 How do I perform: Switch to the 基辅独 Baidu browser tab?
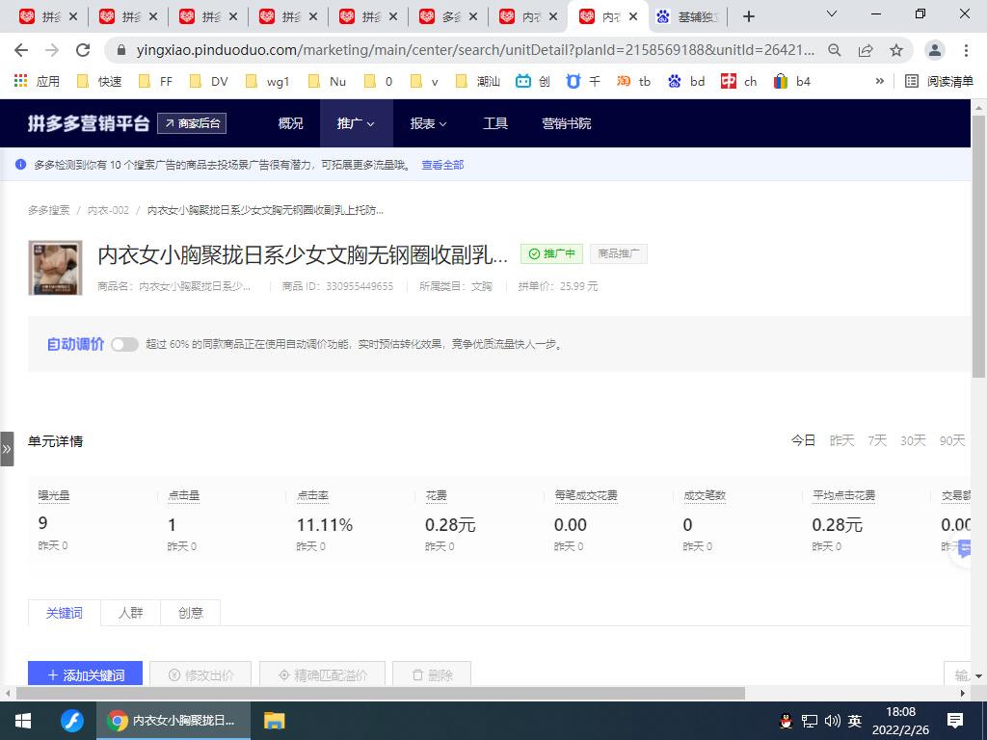click(x=687, y=17)
